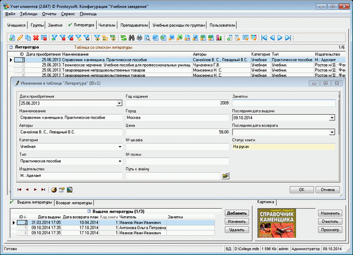Click the pencil edit record icon
The width and height of the screenshot is (353, 255).
pyautogui.click(x=20, y=37)
